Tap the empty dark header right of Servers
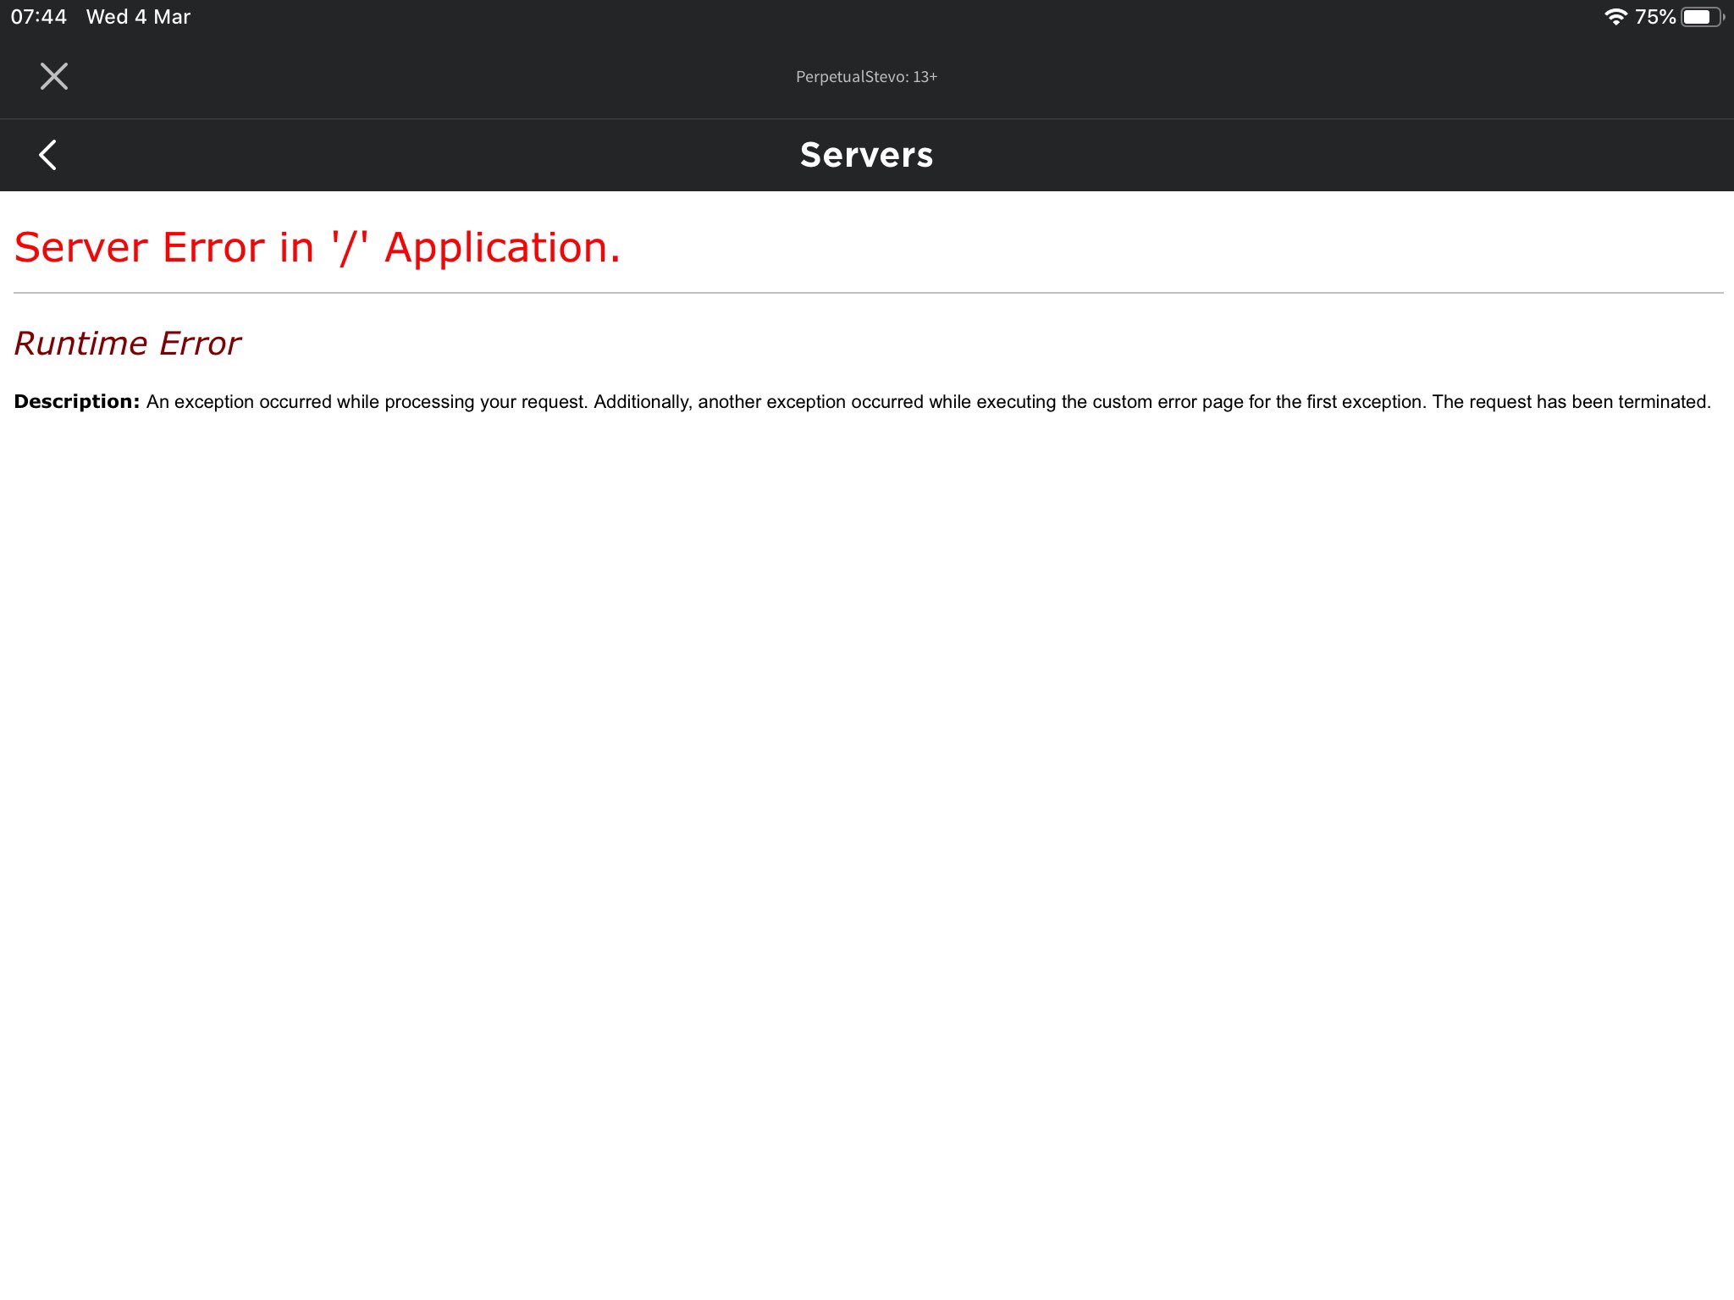 (x=1355, y=155)
